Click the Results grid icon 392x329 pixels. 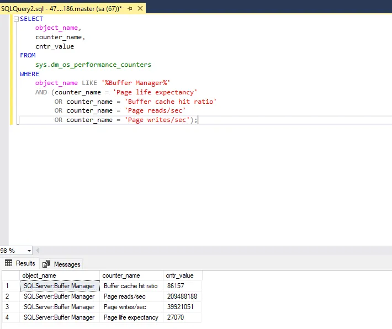tap(8, 263)
